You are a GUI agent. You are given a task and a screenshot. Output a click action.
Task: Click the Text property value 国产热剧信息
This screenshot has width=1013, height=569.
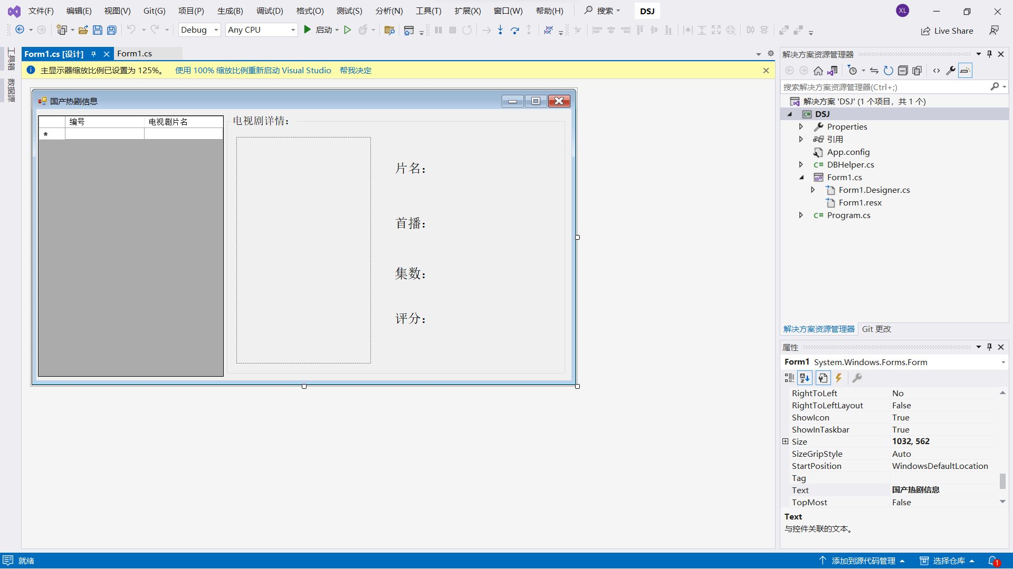[x=916, y=490]
